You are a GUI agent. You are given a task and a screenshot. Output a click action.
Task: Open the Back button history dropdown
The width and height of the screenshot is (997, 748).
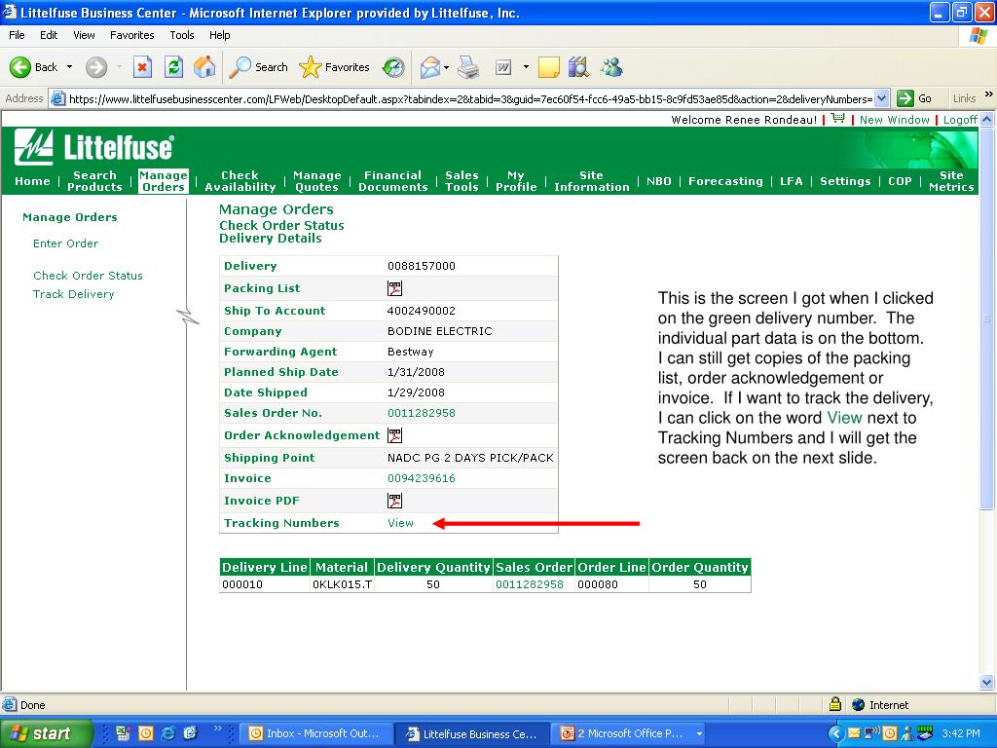[x=69, y=67]
